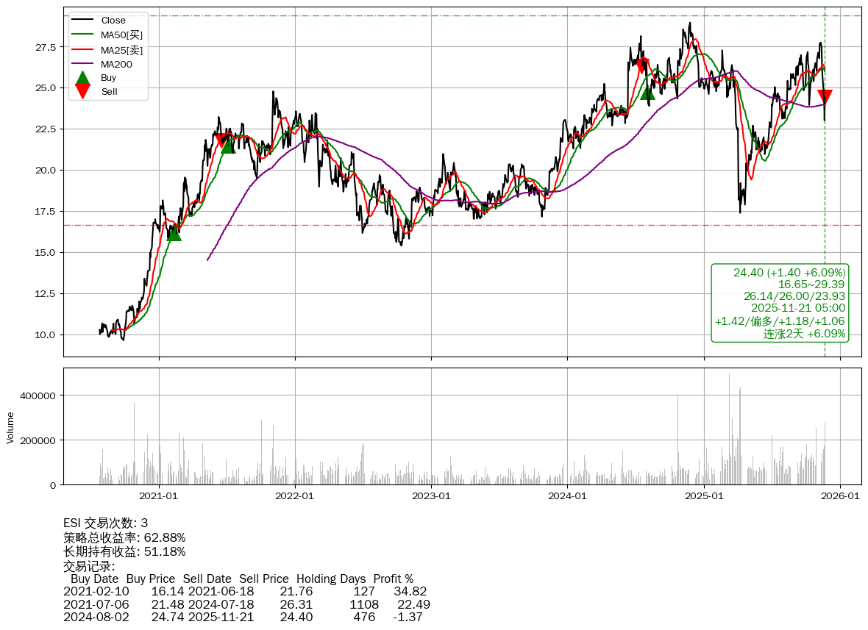The image size is (868, 630).
Task: Click the black Close line swatch in legend
Action: click(83, 21)
